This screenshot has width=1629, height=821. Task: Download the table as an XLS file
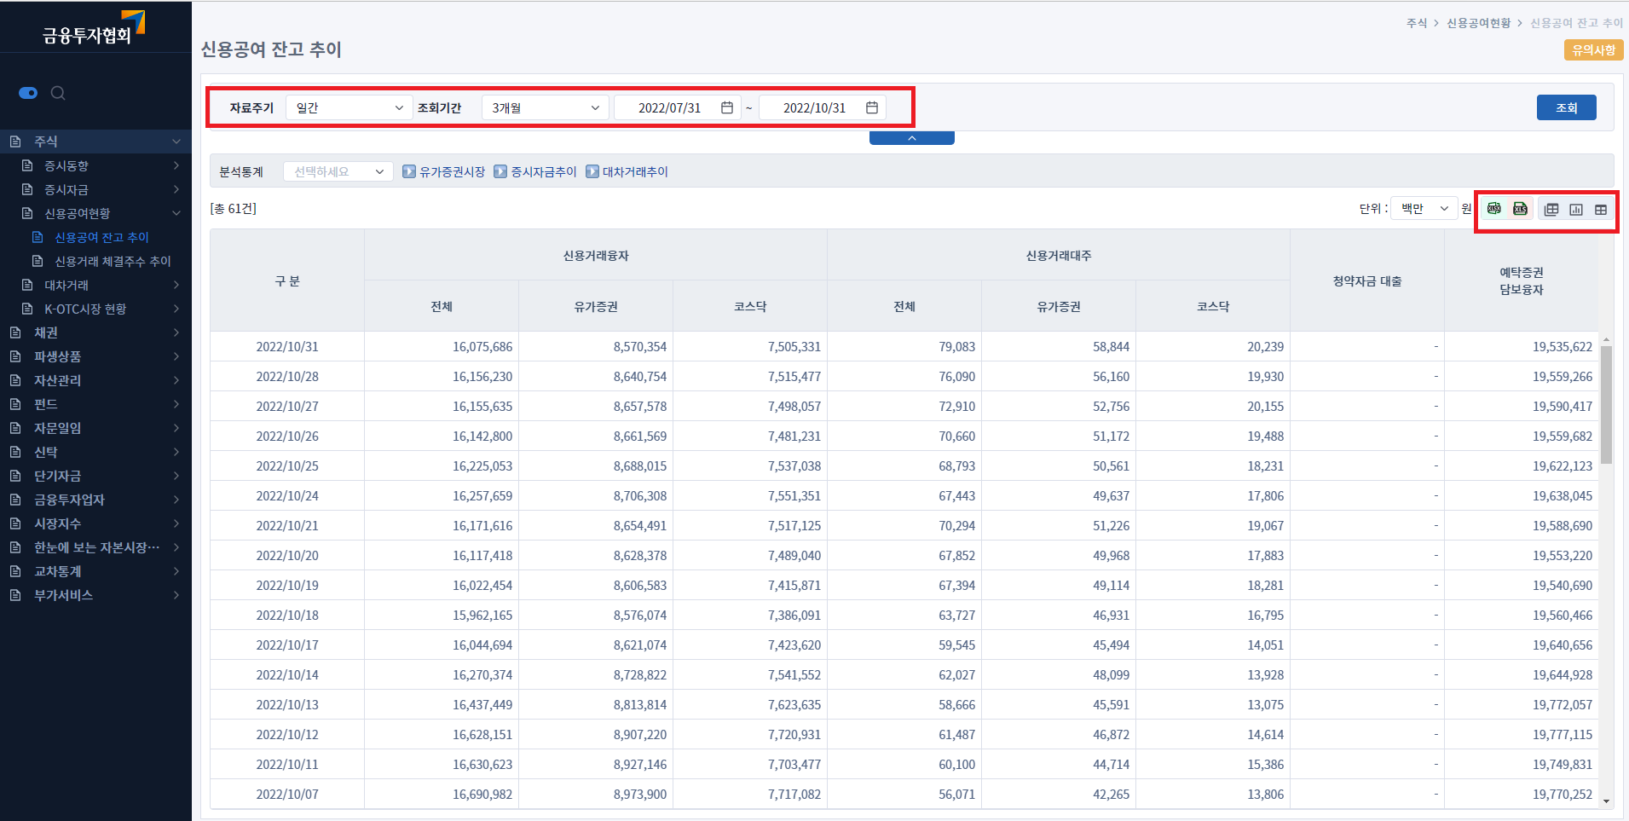[1520, 209]
